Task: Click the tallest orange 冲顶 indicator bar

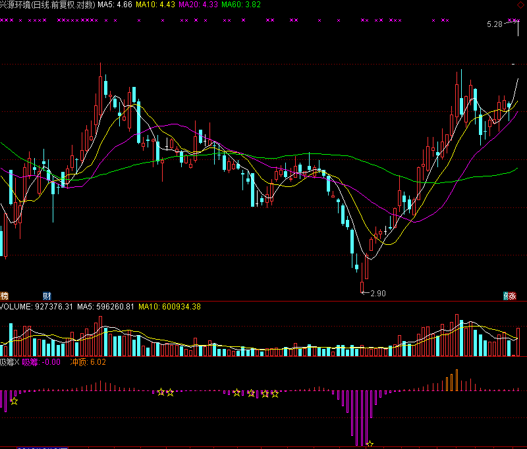Action: pyautogui.click(x=457, y=381)
